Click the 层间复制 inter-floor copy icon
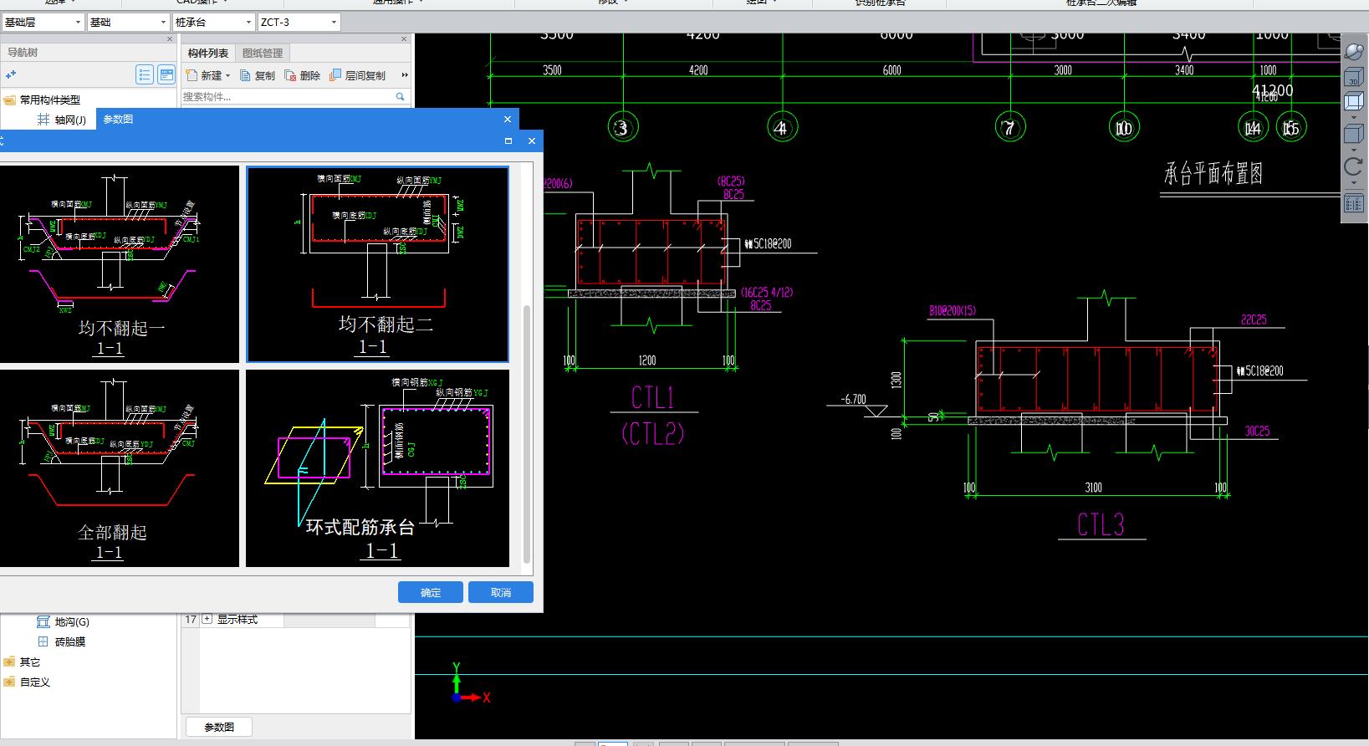Viewport: 1369px width, 746px height. click(335, 75)
